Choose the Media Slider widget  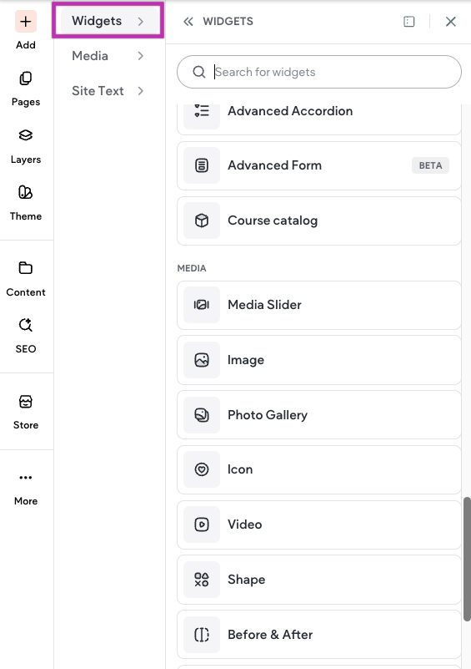click(x=319, y=305)
